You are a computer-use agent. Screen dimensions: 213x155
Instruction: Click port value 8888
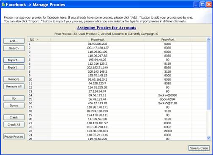pyautogui.click(x=167, y=68)
